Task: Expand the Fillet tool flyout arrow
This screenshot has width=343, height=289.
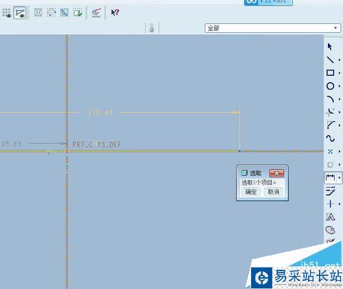Action: pyautogui.click(x=340, y=112)
